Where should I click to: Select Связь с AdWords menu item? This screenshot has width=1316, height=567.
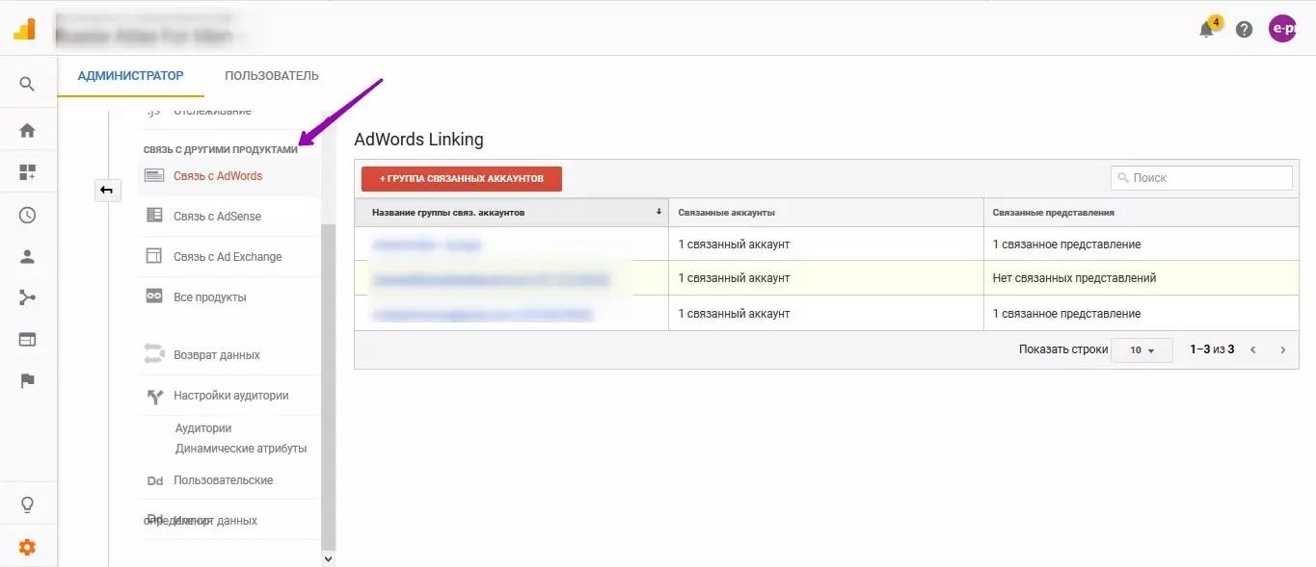(218, 176)
